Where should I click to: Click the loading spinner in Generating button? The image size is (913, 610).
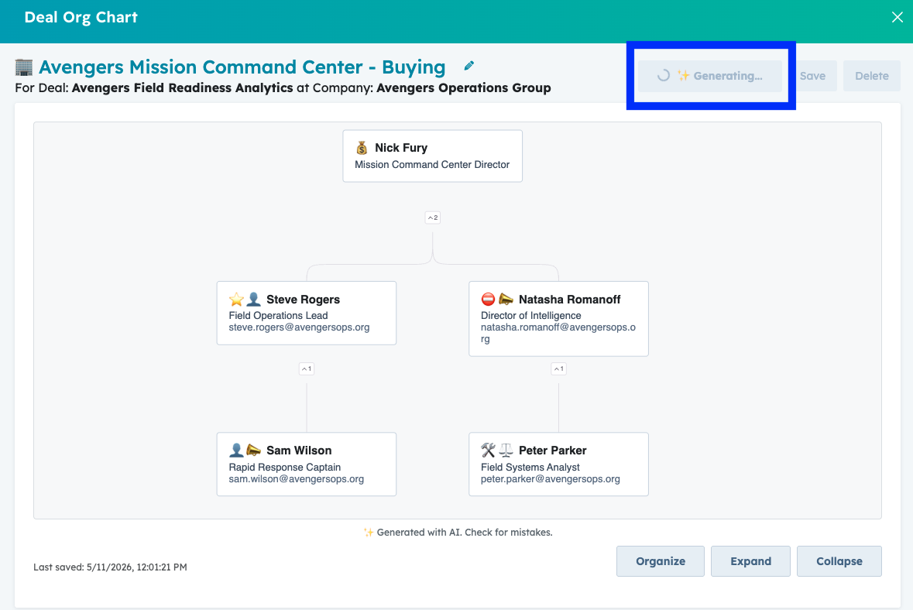(x=663, y=76)
